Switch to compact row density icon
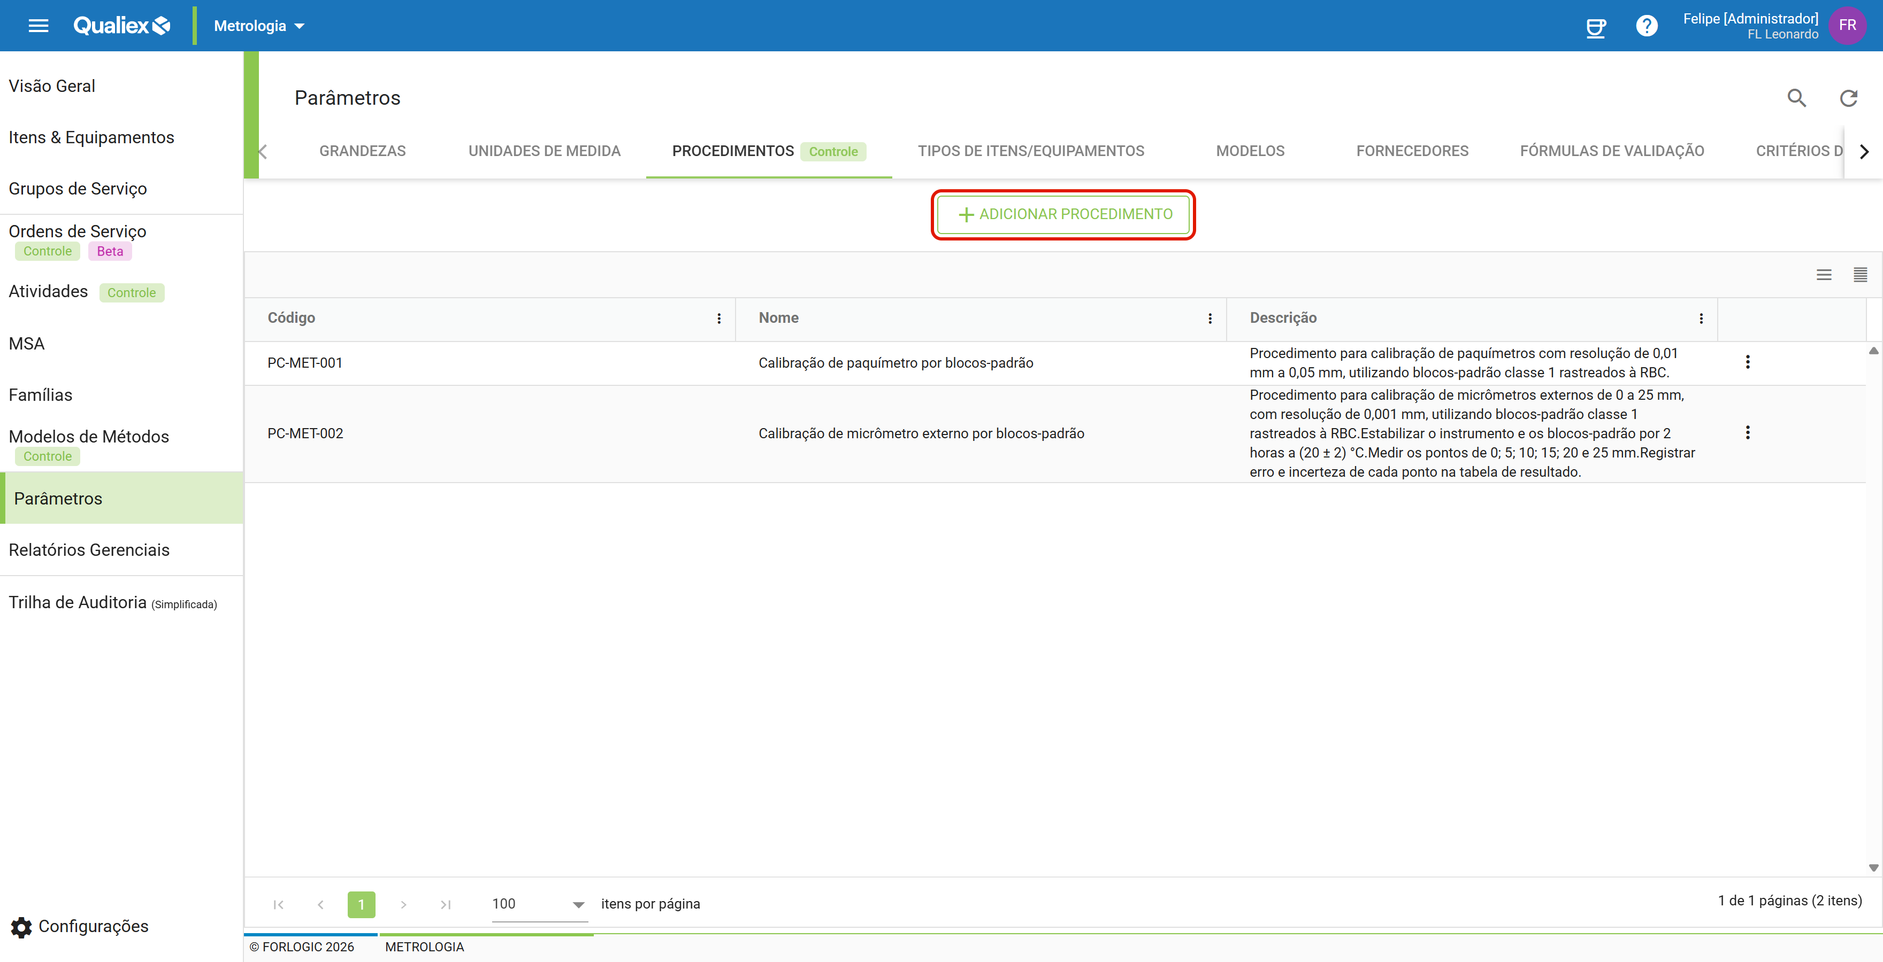1883x962 pixels. coord(1861,275)
